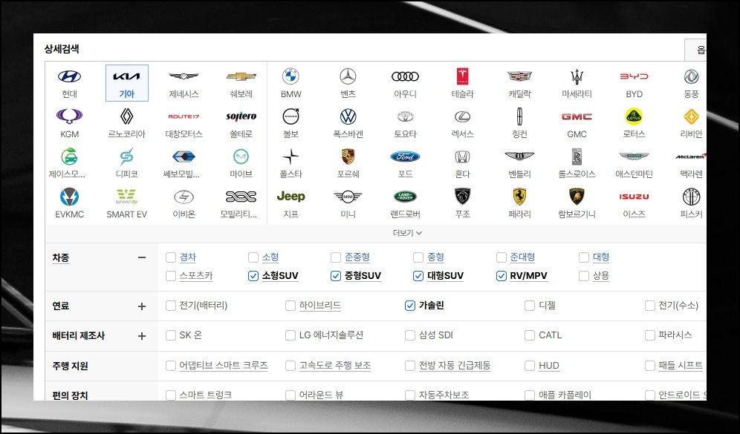Select the Land Rover (랜드로버) logo
The height and width of the screenshot is (434, 740).
point(406,197)
